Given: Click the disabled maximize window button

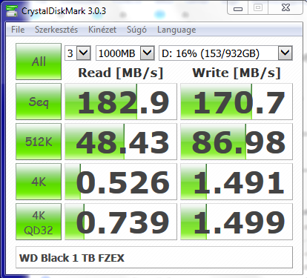Looking at the screenshot, I should pyautogui.click(x=258, y=8).
